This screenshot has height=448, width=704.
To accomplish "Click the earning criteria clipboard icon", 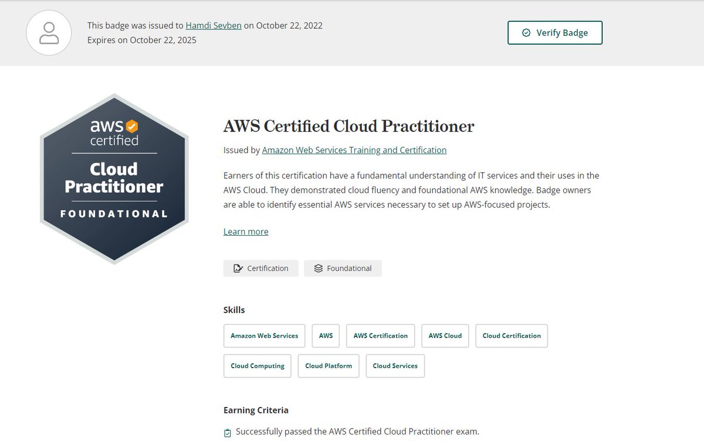I will tap(228, 433).
